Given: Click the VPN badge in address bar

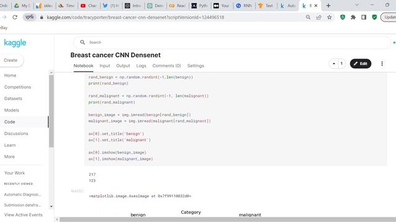Looking at the screenshot, I should point(29,17).
